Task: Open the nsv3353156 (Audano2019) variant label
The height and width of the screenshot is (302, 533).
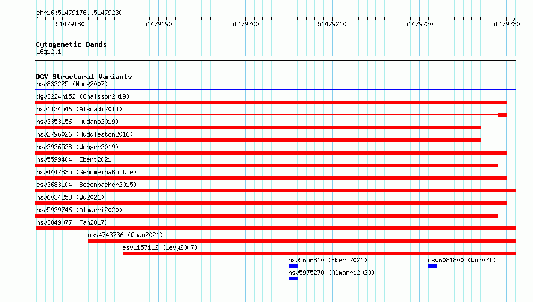Action: 77,122
